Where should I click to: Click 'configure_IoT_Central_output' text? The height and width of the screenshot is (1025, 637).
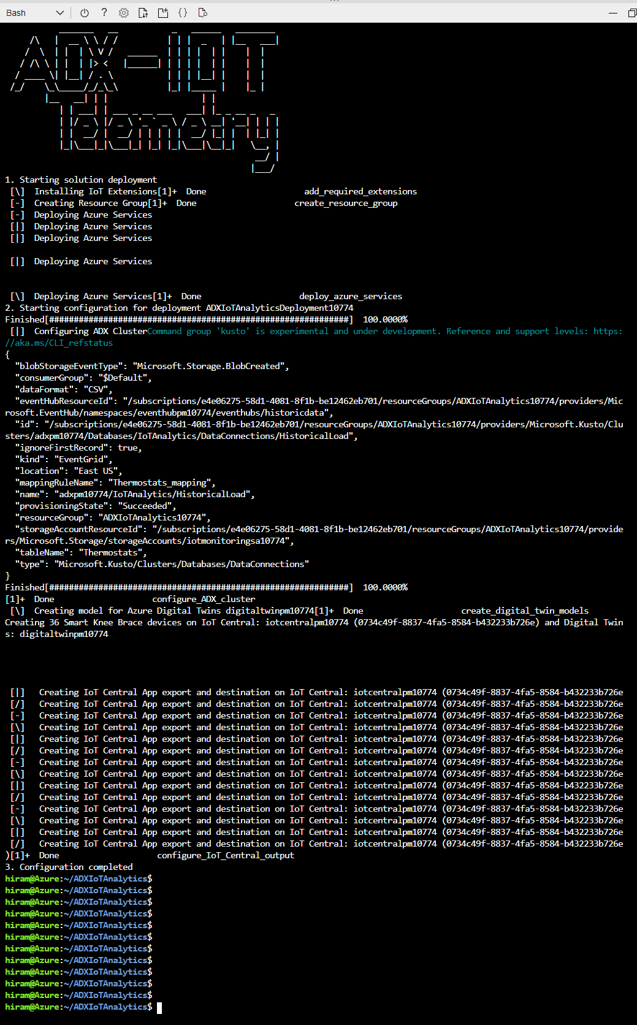point(226,855)
